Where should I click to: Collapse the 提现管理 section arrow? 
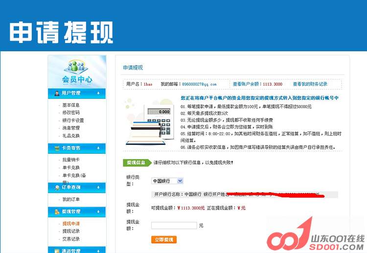98,212
